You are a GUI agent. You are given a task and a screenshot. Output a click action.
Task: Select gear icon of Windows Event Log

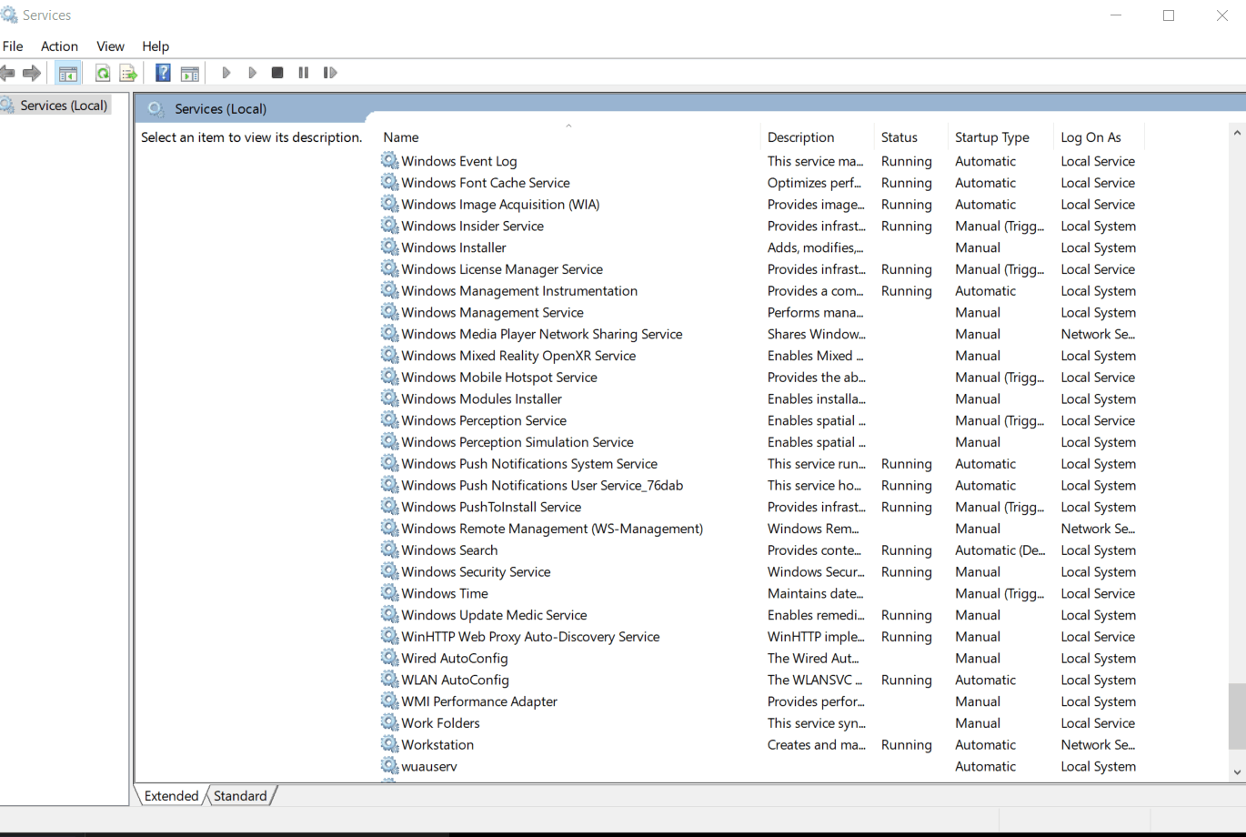[390, 161]
